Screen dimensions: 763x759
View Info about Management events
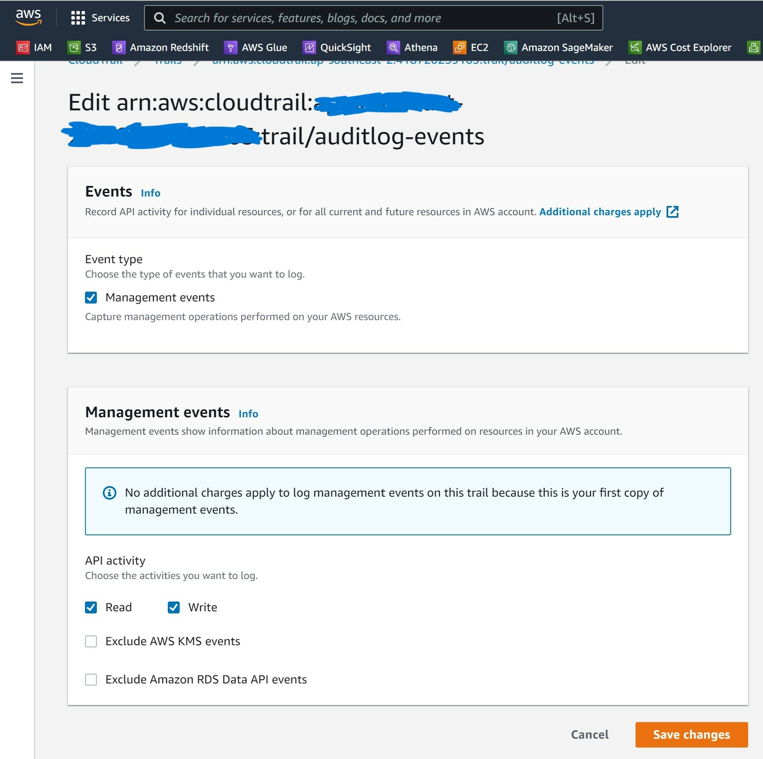click(x=249, y=413)
